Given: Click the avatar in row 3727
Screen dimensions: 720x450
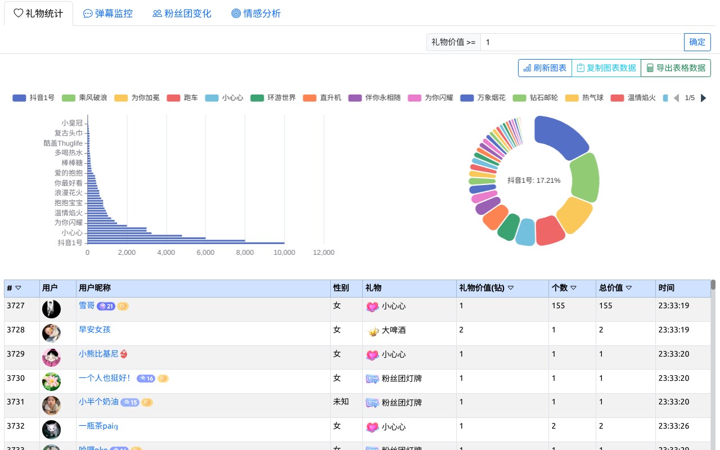Looking at the screenshot, I should [51, 309].
